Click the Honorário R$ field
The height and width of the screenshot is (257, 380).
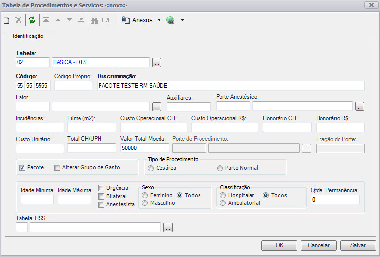pyautogui.click(x=340, y=128)
